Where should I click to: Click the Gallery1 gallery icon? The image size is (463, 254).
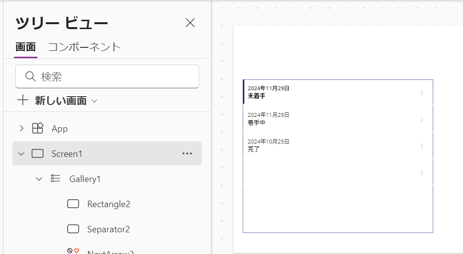[x=55, y=179]
